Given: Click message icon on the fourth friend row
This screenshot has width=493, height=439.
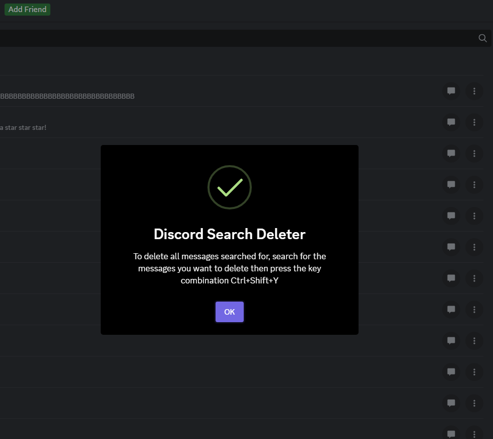Looking at the screenshot, I should coord(451,185).
